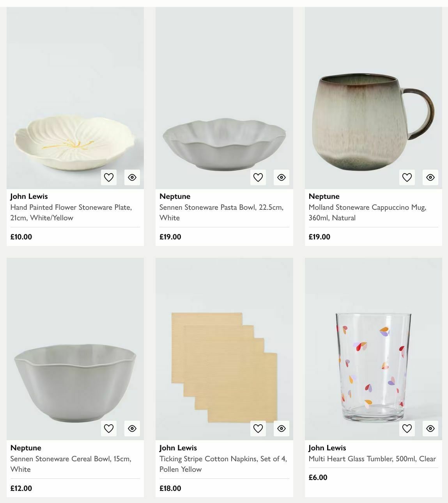
Task: Show quick view for the cappuccino mug
Action: [x=430, y=177]
